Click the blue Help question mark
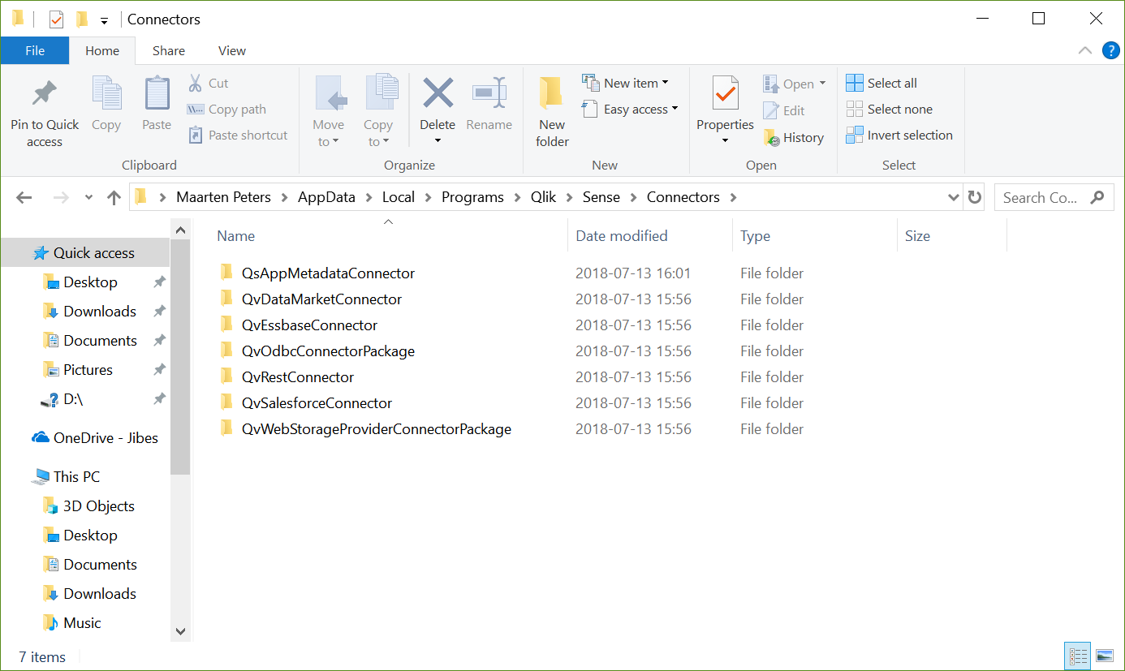Viewport: 1125px width, 671px height. point(1110,50)
